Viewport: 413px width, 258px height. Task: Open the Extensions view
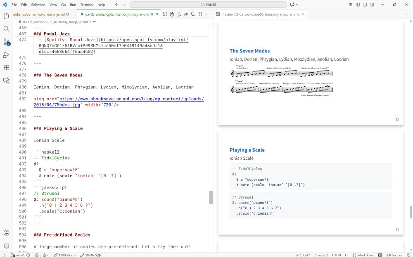pos(6,68)
